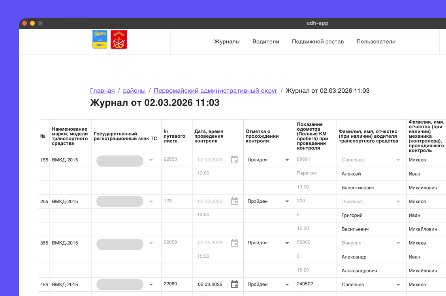Expand the control status dropdown in row 155
This screenshot has width=446, height=296.
coord(287,160)
